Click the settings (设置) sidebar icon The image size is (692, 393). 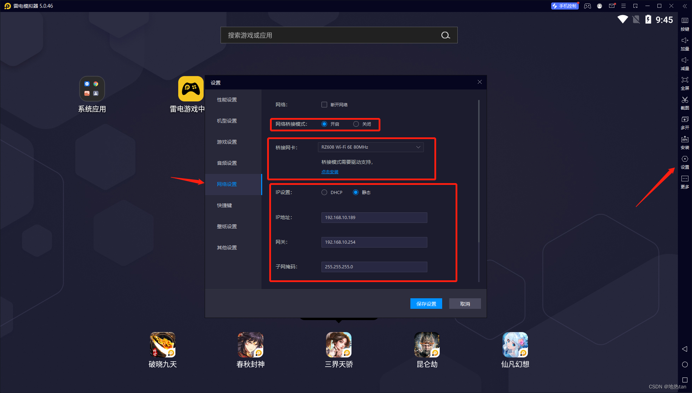pyautogui.click(x=685, y=161)
